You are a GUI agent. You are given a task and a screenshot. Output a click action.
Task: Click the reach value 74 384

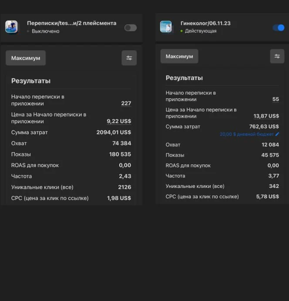pos(122,143)
